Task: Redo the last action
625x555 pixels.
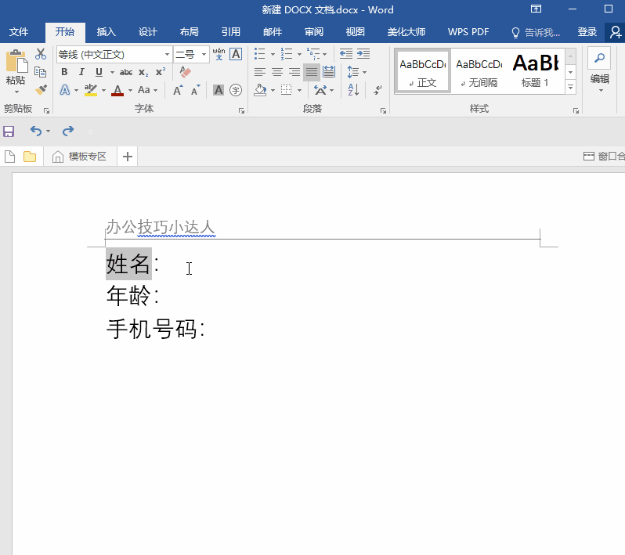Action: click(68, 131)
